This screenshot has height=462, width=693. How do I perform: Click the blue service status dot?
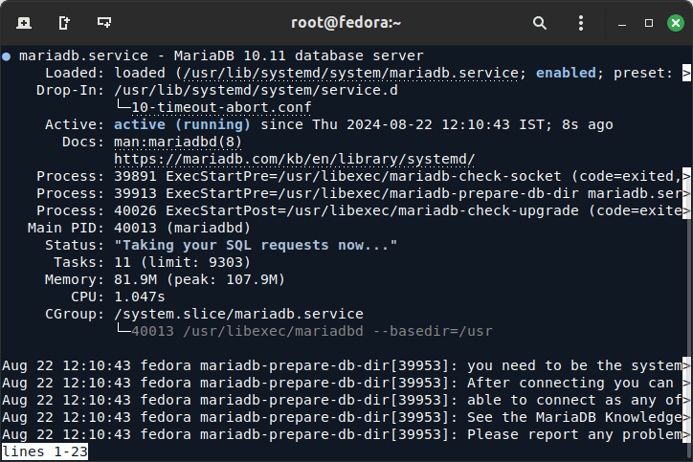[6, 56]
